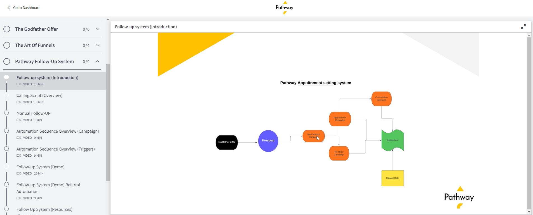Click the lesson sidebar scrollbar thumb

click(108, 123)
